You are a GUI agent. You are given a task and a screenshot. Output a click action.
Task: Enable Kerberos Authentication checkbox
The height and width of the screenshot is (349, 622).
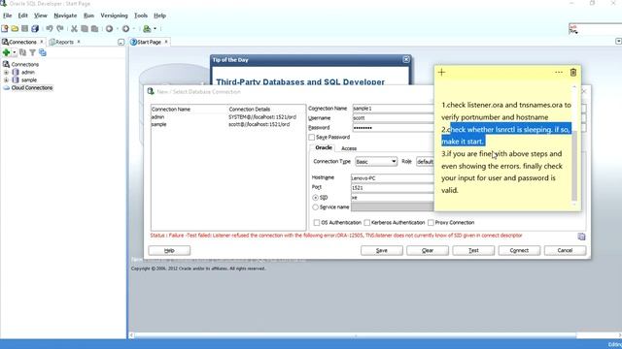point(367,223)
